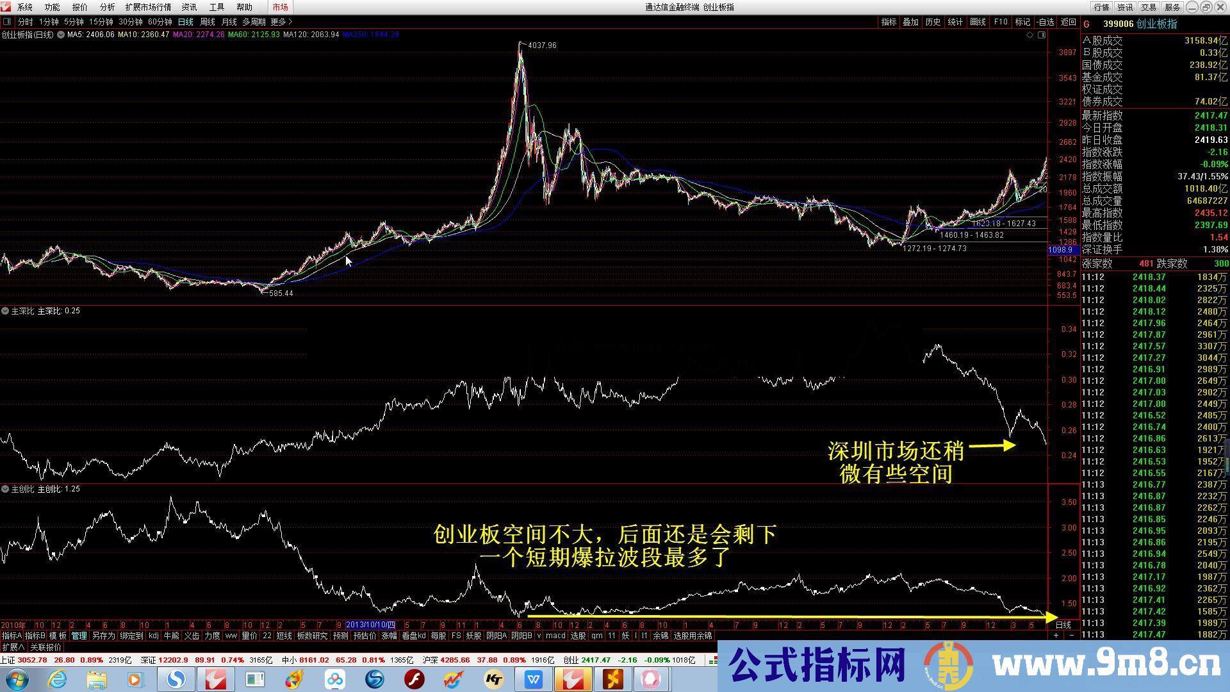Click the plus zoom button below chart axis
Screen dimensions: 1230x692
tap(1056, 636)
